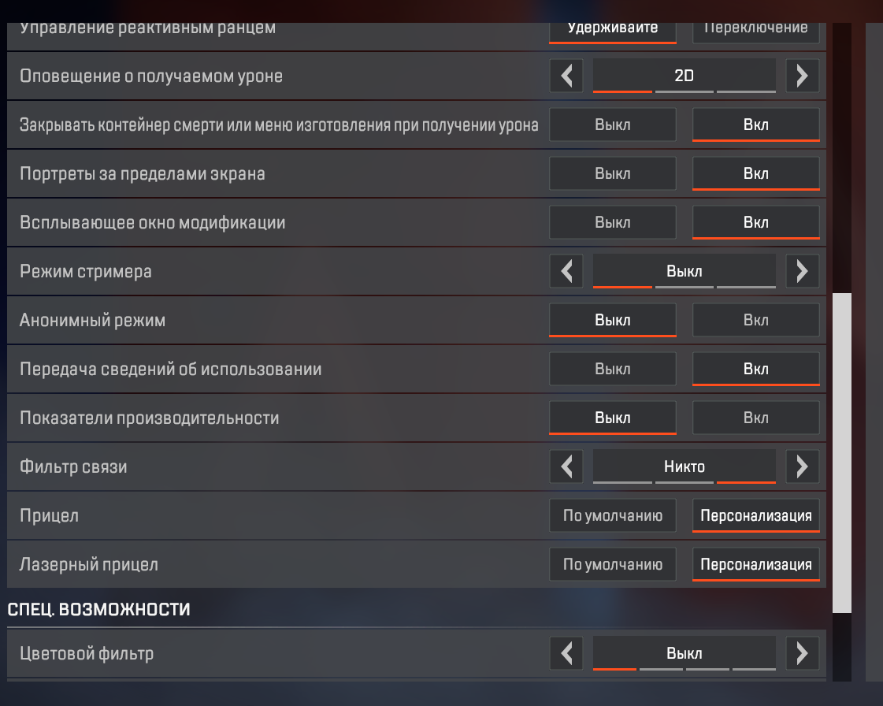Click right arrow for Фильтр связи

pos(802,467)
